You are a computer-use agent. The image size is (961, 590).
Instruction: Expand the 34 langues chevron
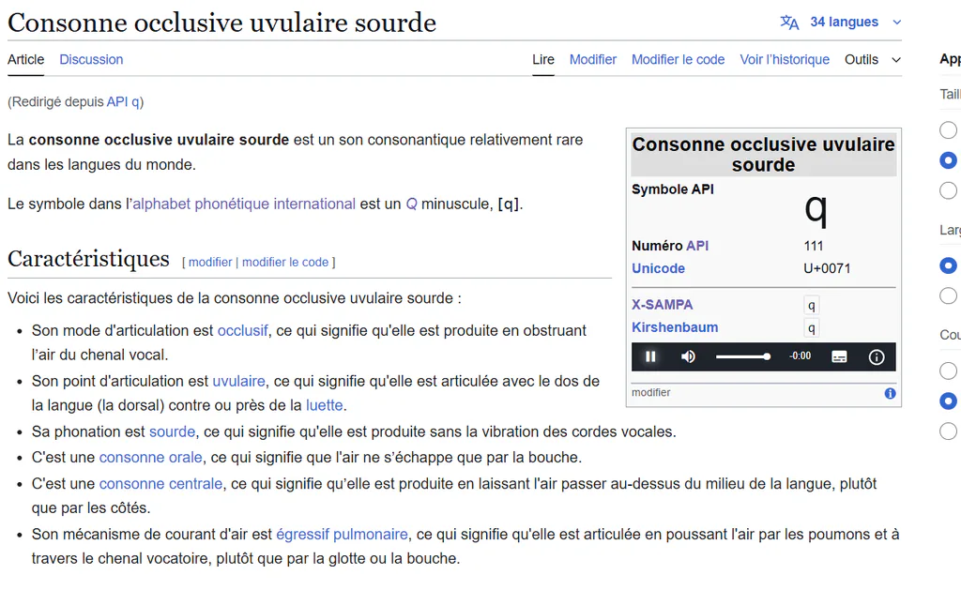click(896, 23)
